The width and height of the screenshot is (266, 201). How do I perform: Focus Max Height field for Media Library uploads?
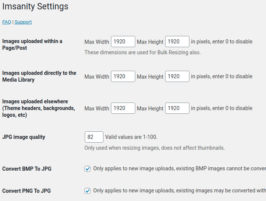pos(177,76)
